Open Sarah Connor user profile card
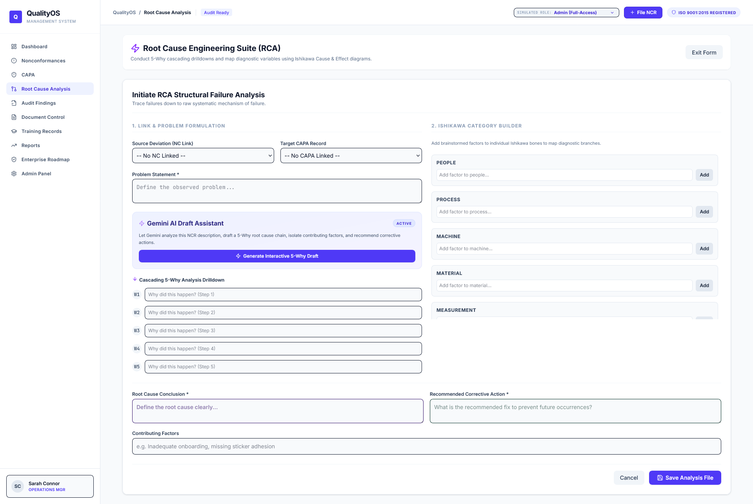The image size is (753, 504). coord(50,486)
